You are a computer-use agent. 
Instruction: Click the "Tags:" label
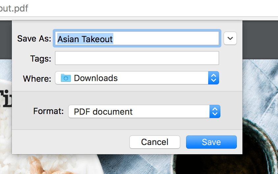pyautogui.click(x=41, y=59)
